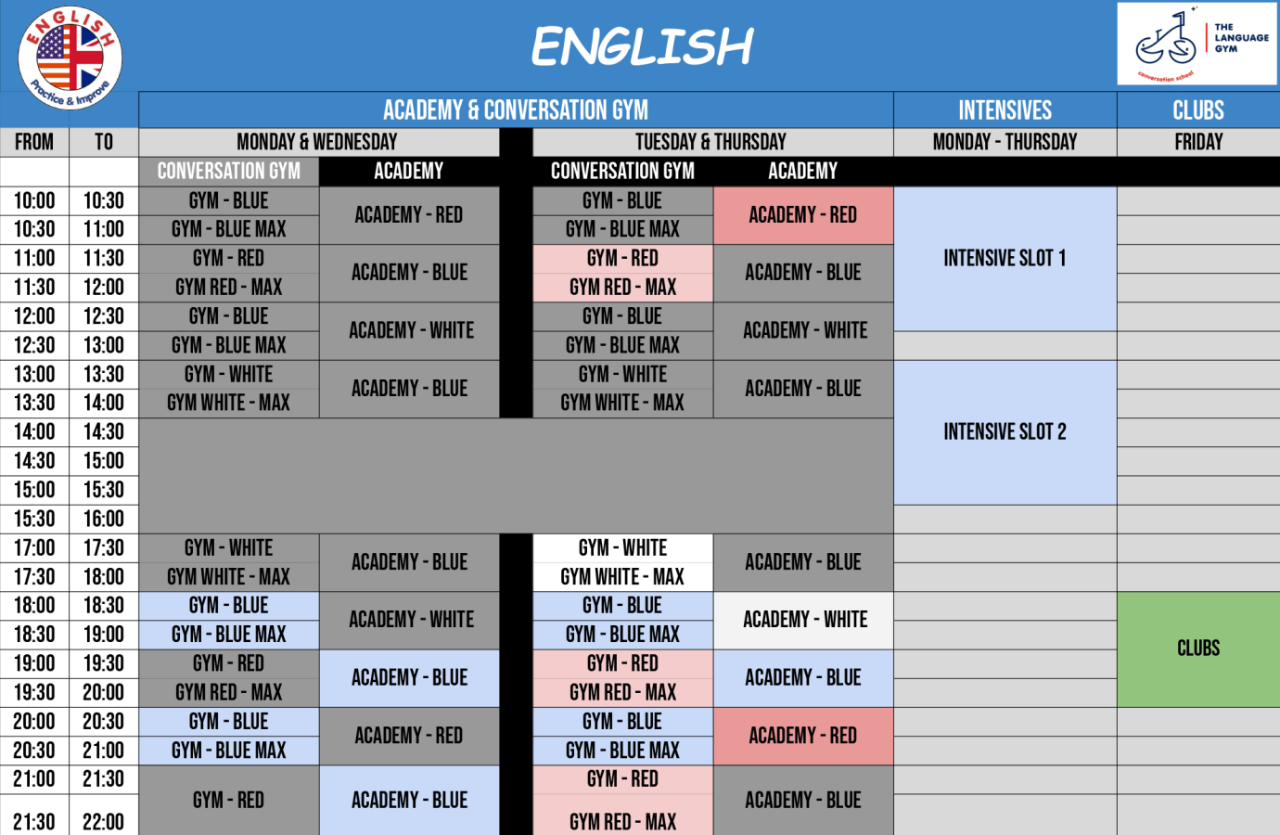1280x835 pixels.
Task: Select the Academy & Conversation Gym header
Action: pyautogui.click(x=516, y=109)
